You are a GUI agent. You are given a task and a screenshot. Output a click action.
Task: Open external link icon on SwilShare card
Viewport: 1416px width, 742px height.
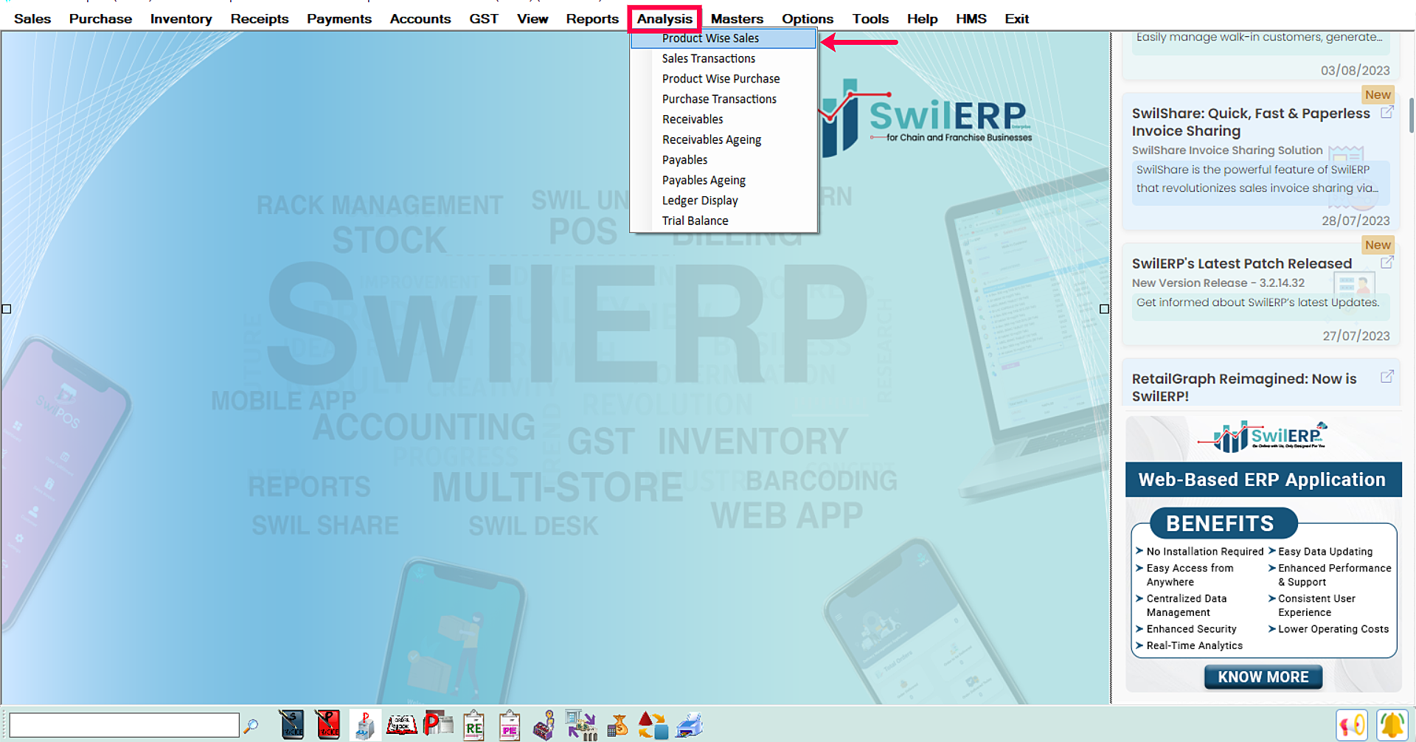pyautogui.click(x=1386, y=112)
